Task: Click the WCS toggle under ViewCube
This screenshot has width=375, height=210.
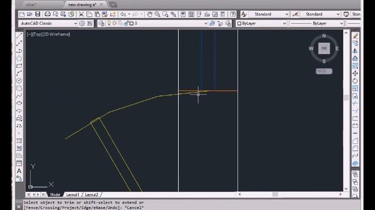Action: pos(324,71)
